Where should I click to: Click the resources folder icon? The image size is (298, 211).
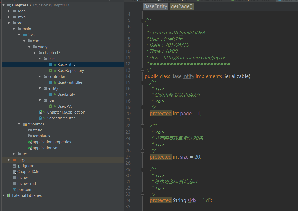[x=25, y=124]
